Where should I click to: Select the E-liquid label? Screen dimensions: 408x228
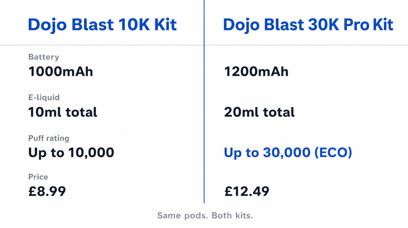[44, 97]
